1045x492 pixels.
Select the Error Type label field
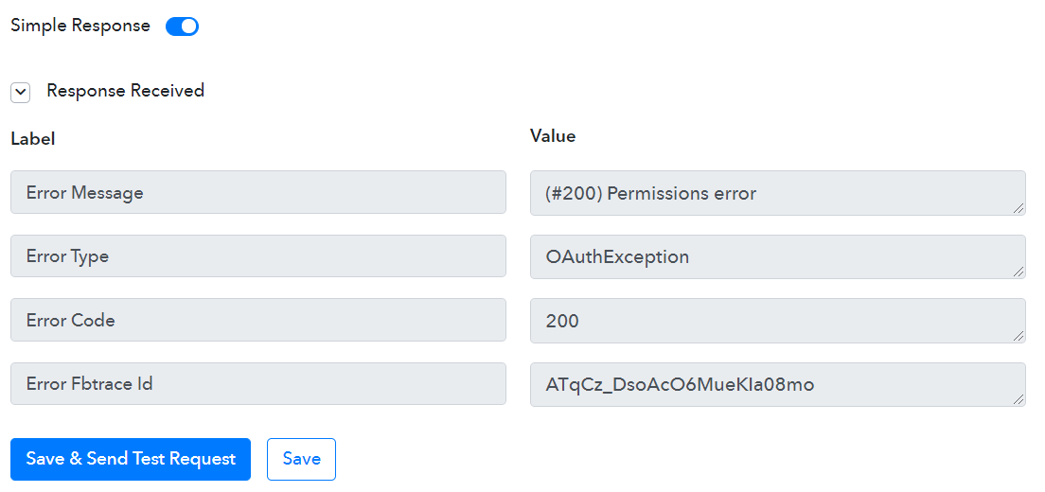[257, 255]
